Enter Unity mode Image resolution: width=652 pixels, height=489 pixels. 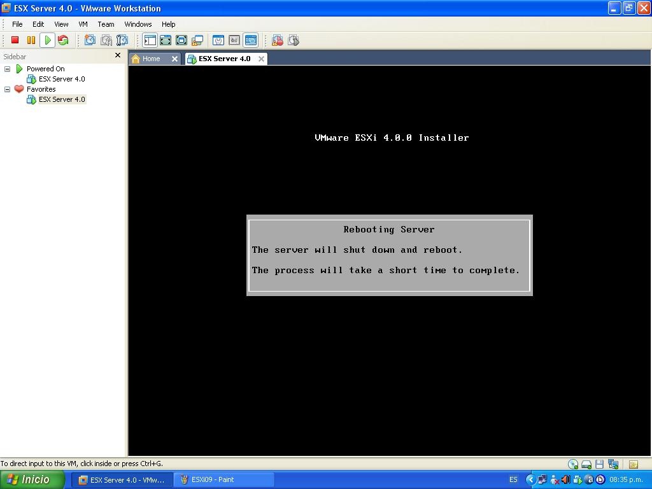tap(197, 40)
